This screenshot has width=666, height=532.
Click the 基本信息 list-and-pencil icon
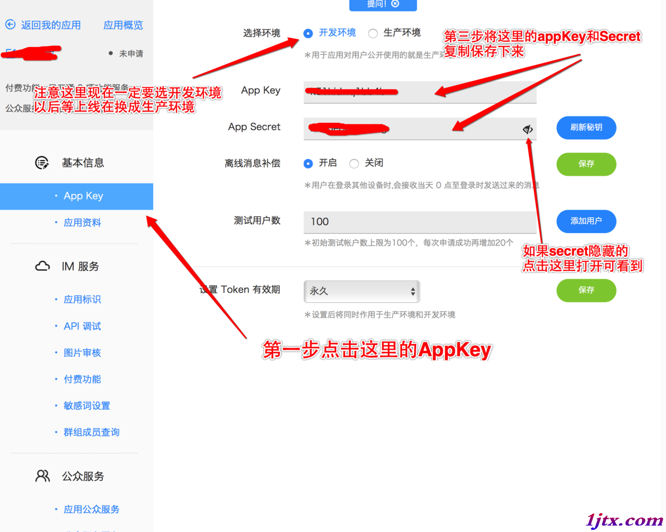click(x=42, y=163)
